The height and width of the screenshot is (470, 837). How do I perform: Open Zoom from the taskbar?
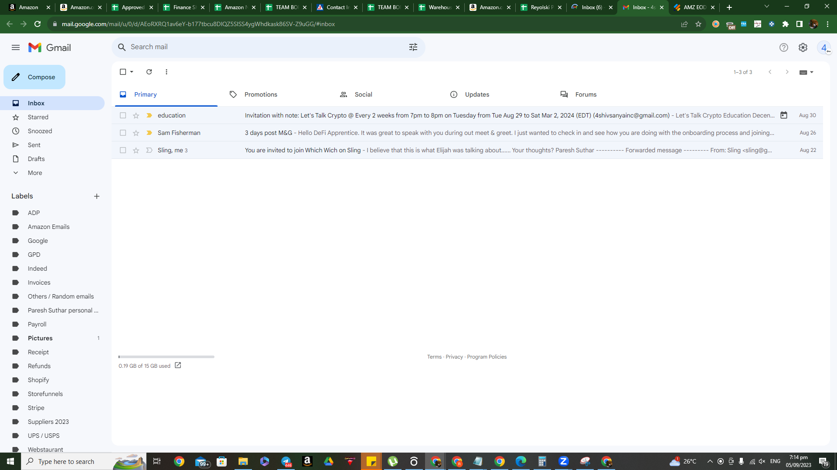[564, 461]
